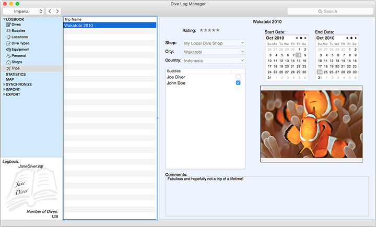This screenshot has height=227, width=376.
Task: Open STATISTICS in the sidebar
Action: coord(16,75)
